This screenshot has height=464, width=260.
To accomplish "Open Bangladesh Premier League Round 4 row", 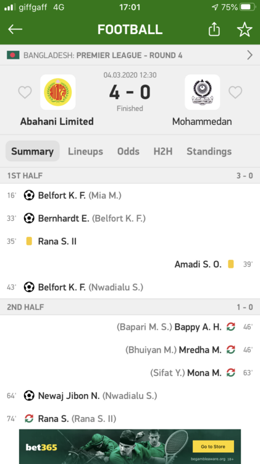I will tap(130, 55).
